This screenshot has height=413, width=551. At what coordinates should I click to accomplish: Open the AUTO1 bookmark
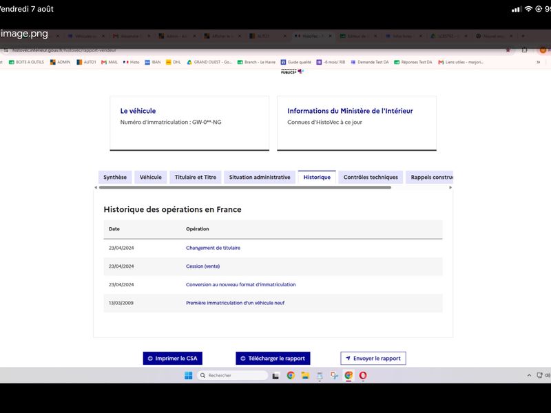point(86,62)
